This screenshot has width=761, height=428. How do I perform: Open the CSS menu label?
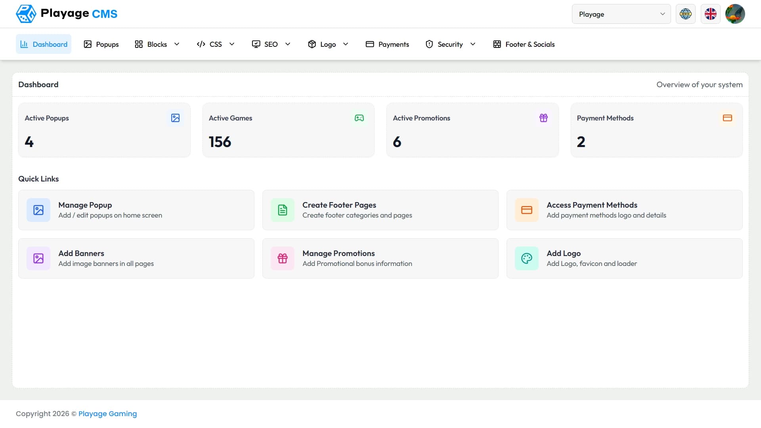point(216,44)
